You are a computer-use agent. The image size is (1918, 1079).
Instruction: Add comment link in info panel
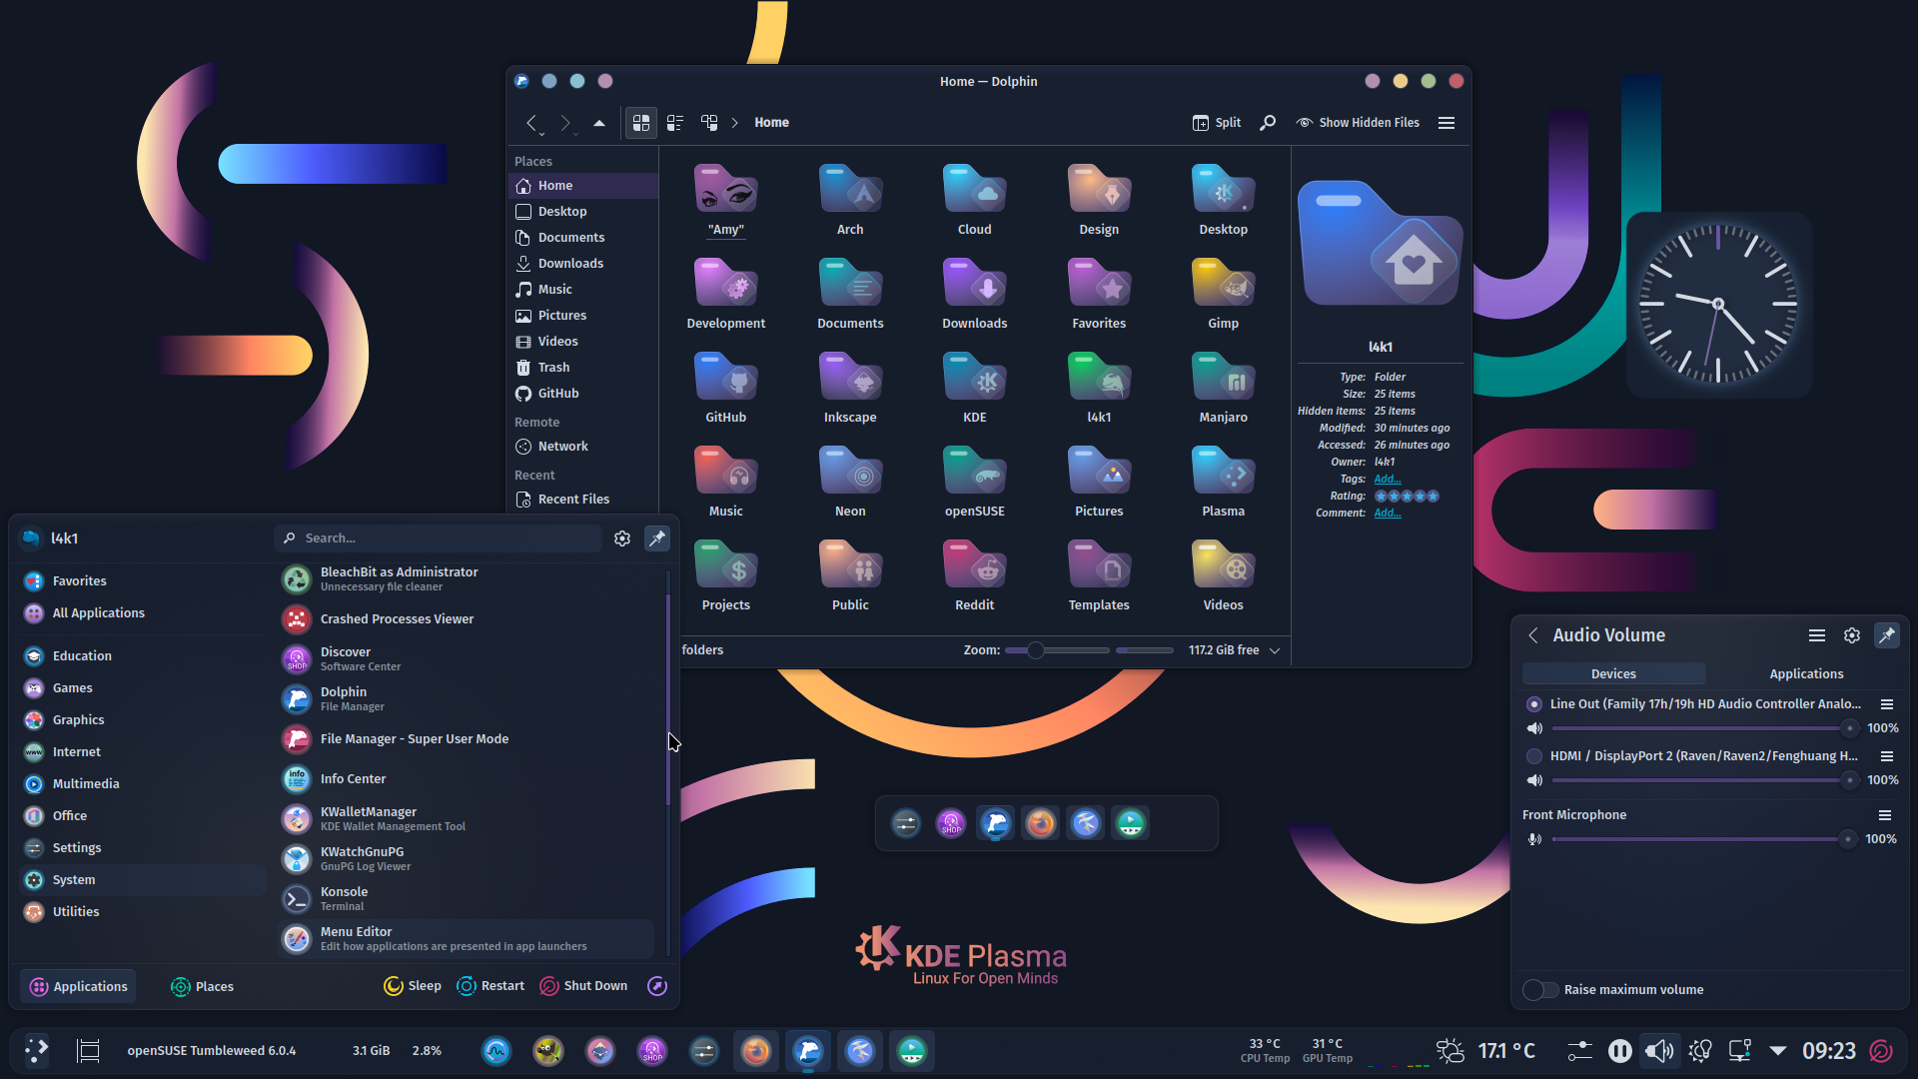[x=1388, y=514]
